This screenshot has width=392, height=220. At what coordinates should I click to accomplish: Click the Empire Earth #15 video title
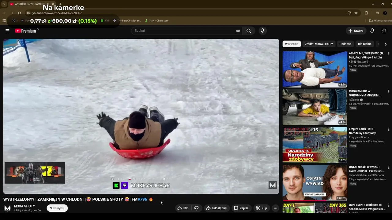click(x=362, y=131)
